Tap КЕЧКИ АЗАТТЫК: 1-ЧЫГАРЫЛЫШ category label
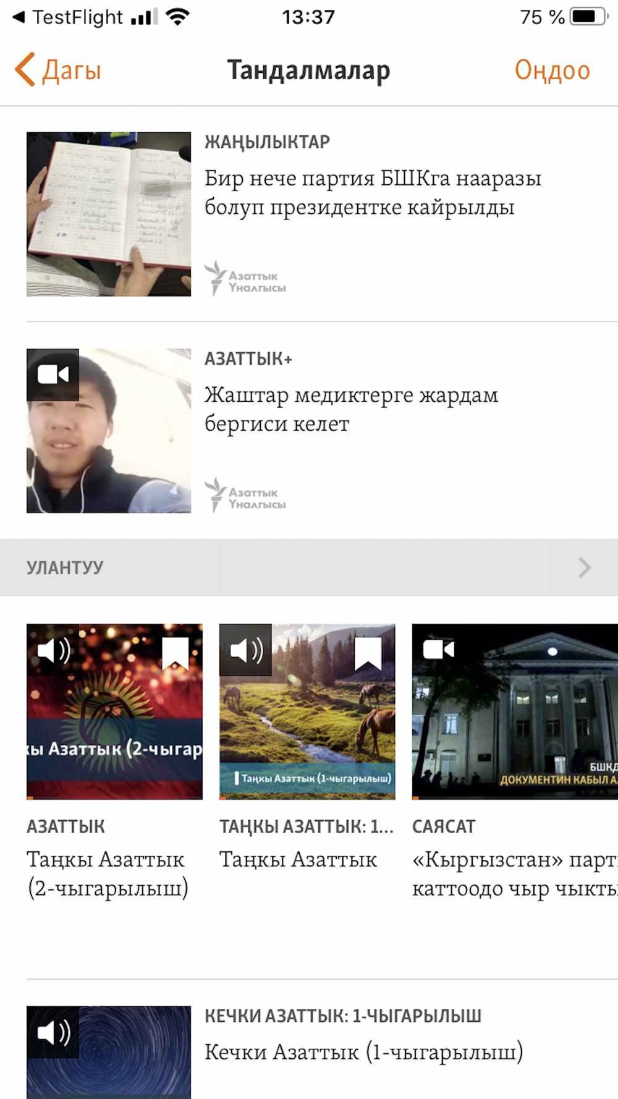 [x=343, y=1016]
